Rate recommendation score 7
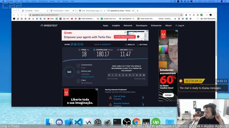229x128 pixels. [133, 75]
